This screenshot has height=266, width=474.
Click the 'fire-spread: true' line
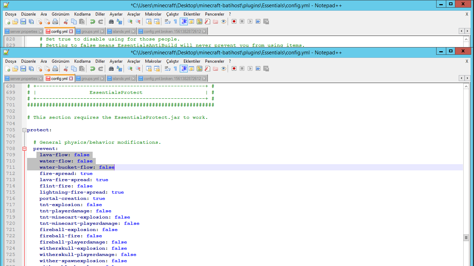coord(66,174)
